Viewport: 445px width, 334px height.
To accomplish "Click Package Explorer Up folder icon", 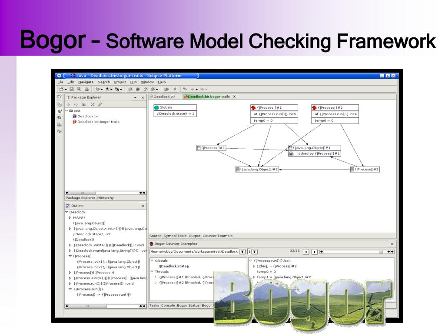I will 83,104.
